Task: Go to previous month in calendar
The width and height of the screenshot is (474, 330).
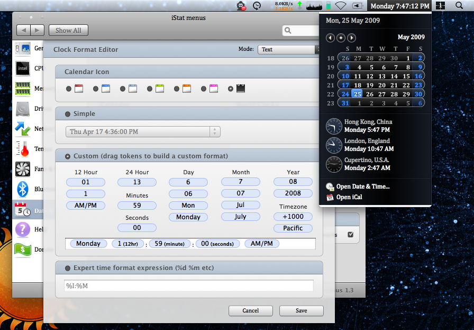Action: pyautogui.click(x=331, y=38)
